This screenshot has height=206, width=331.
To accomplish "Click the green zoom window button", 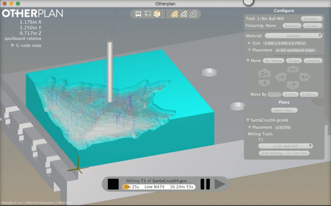I will click(x=18, y=3).
